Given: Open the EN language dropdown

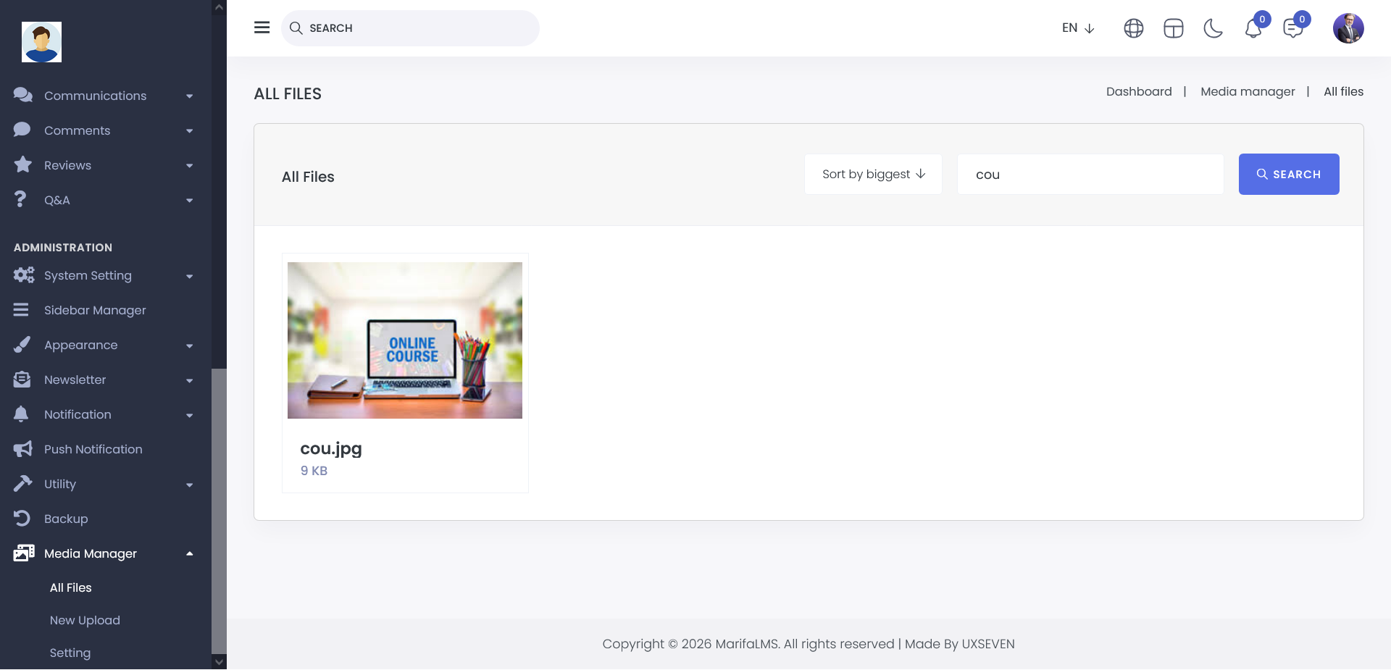Looking at the screenshot, I should click(x=1077, y=28).
